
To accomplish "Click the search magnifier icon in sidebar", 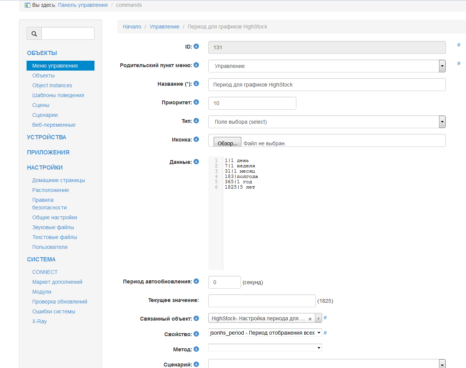I will pos(34,34).
